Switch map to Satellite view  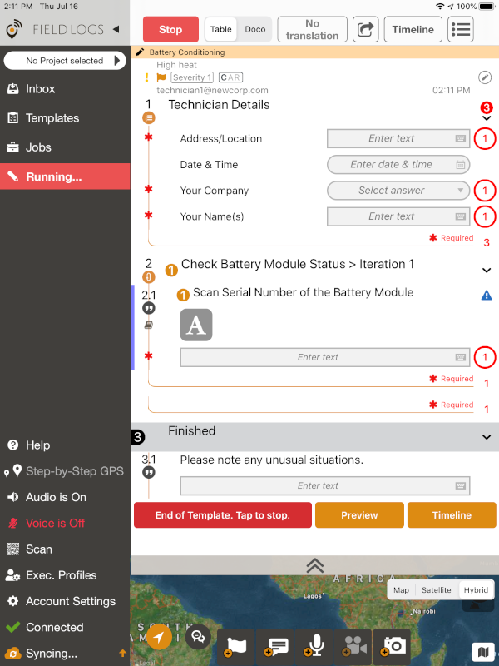[x=436, y=589]
